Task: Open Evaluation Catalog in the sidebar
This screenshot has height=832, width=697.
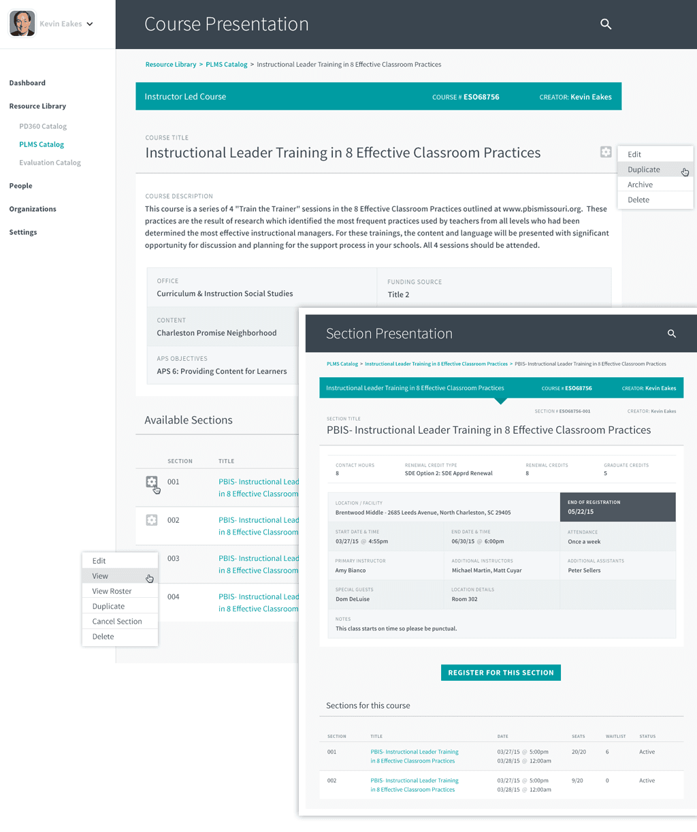Action: [50, 163]
